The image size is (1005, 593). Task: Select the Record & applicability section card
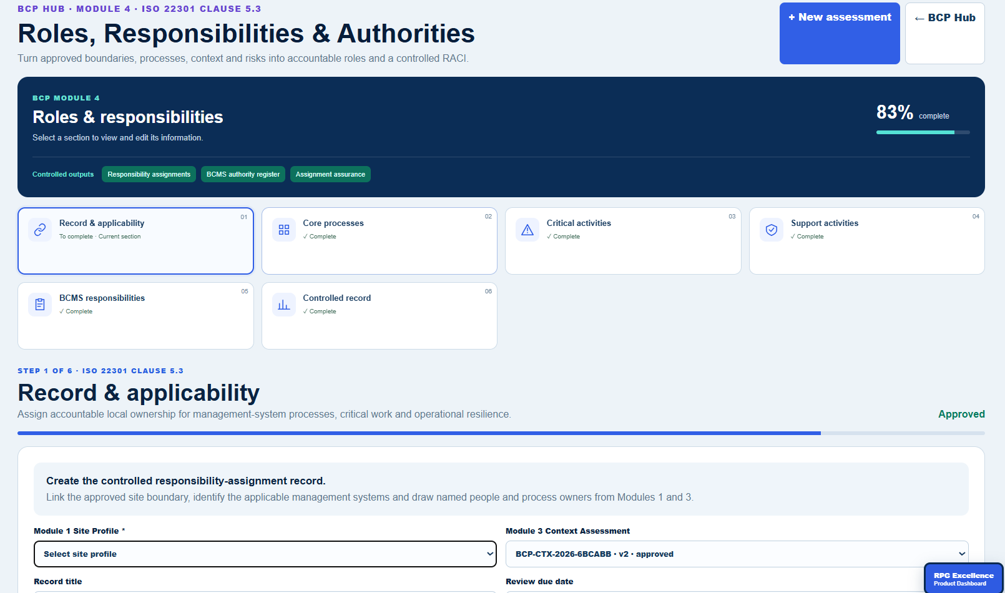click(x=135, y=241)
